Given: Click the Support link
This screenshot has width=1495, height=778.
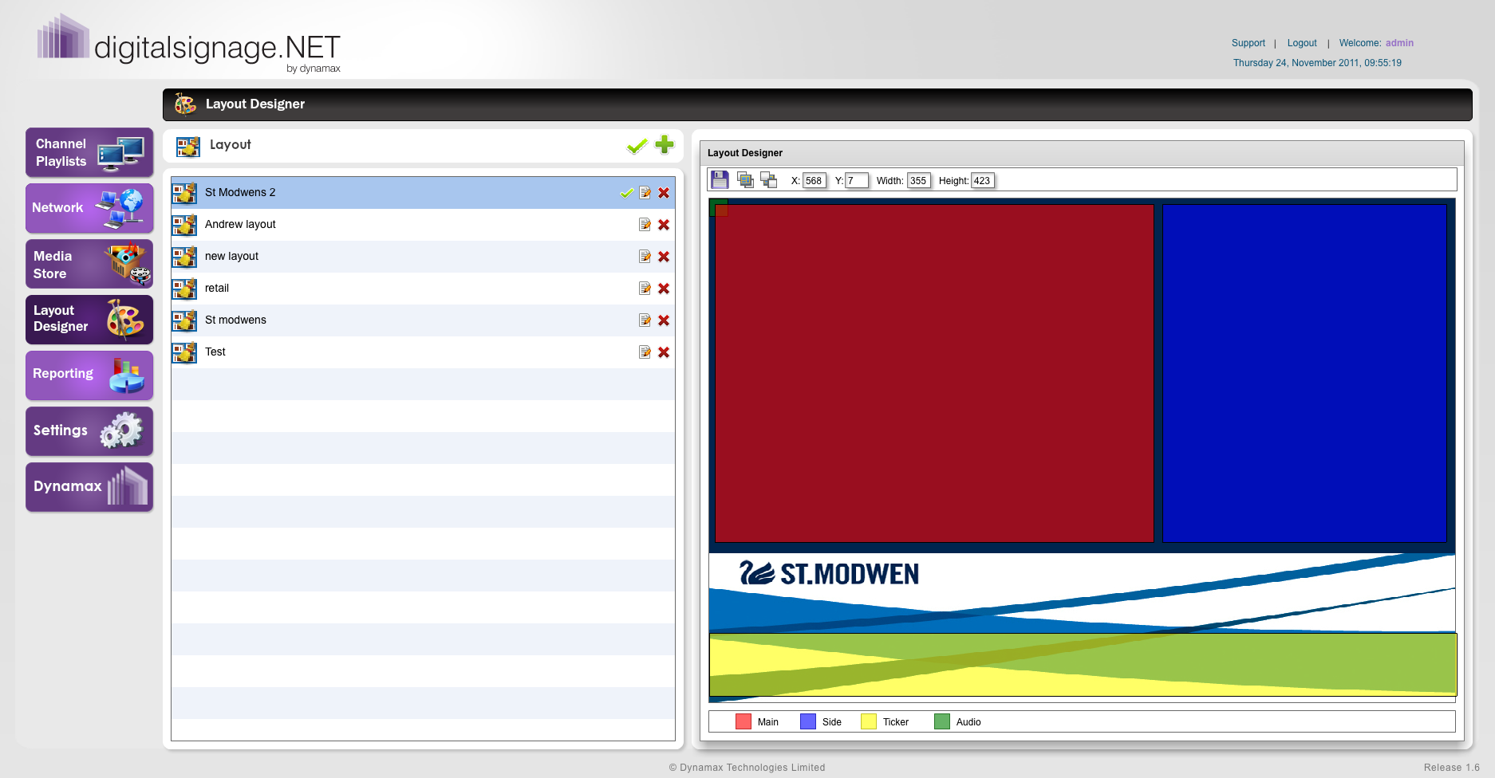Looking at the screenshot, I should click(1248, 43).
